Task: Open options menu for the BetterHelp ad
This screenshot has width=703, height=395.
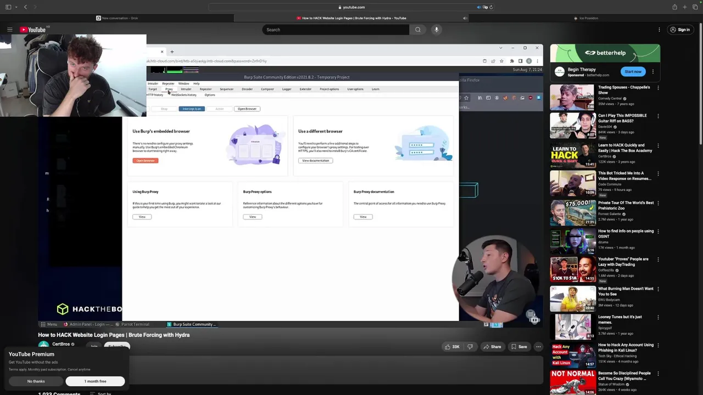Action: 653,71
